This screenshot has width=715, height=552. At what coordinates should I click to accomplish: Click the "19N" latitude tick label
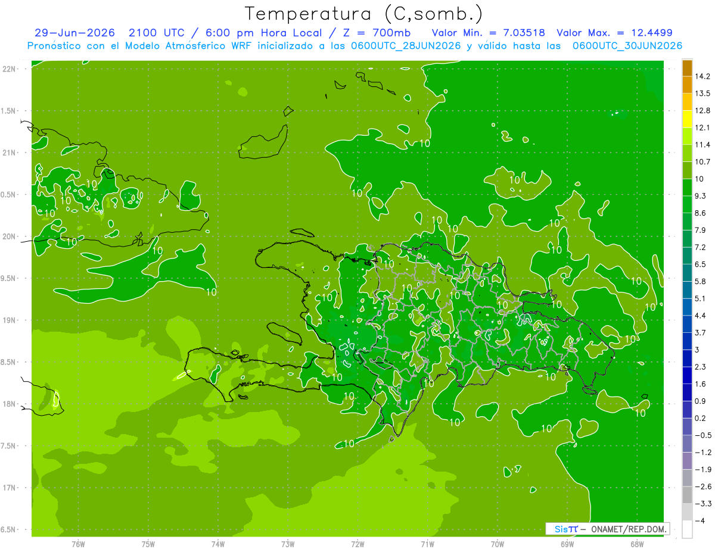10,320
